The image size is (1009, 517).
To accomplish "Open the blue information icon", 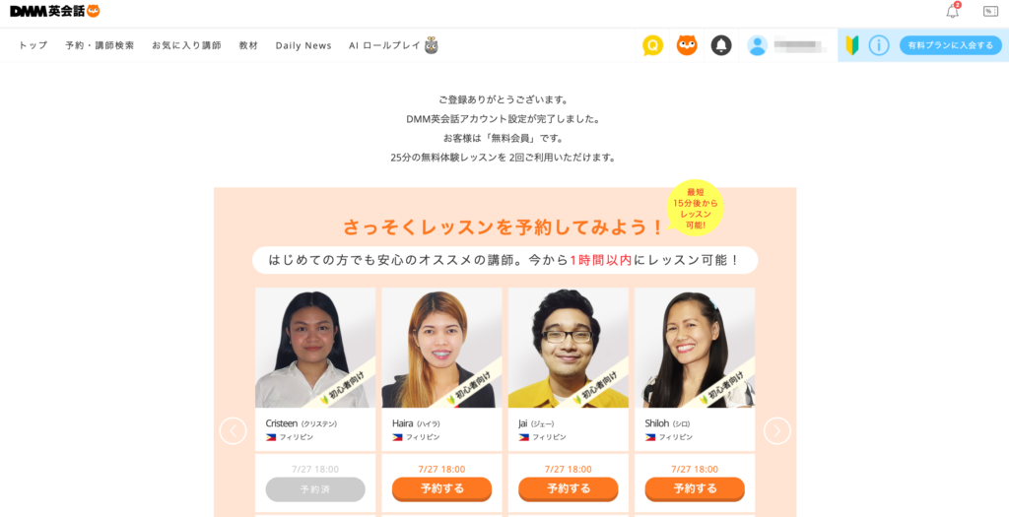I will point(879,45).
